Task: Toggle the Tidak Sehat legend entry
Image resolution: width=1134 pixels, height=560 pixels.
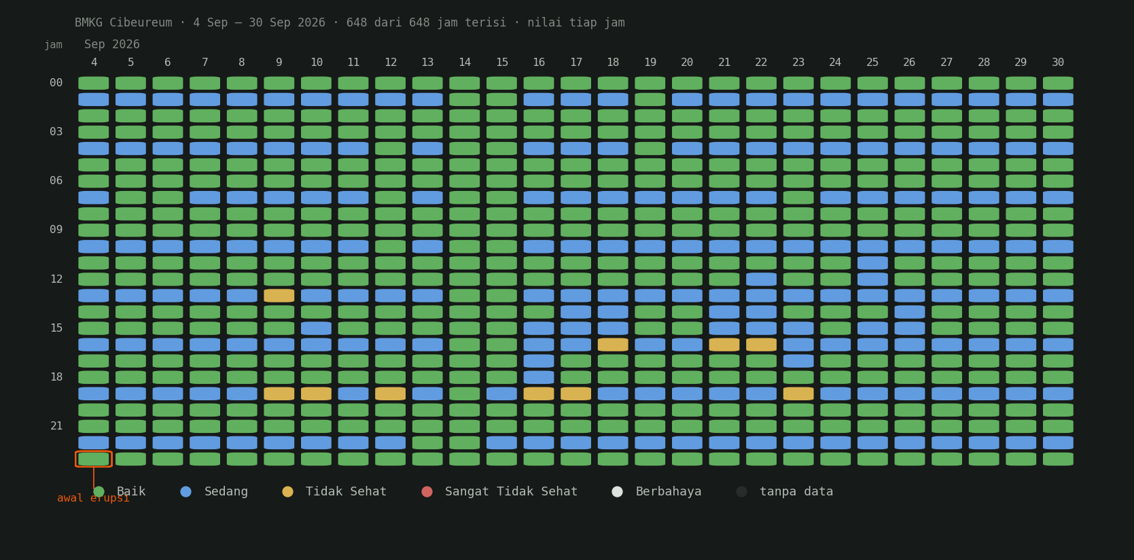Action: click(334, 491)
